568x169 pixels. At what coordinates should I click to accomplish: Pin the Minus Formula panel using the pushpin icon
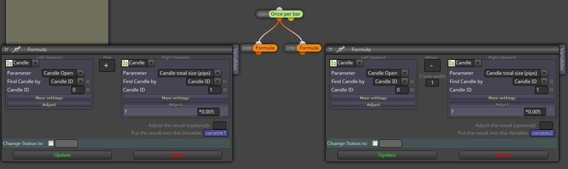click(x=341, y=50)
